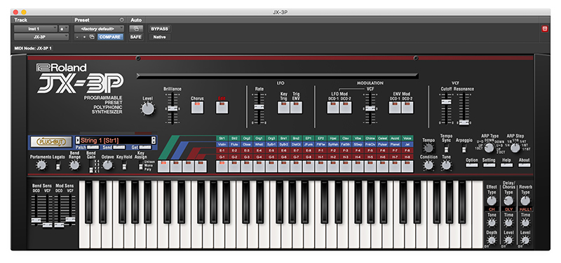Screen dimensions: 561x263
Task: Flip the Legato switch
Action: pos(58,165)
